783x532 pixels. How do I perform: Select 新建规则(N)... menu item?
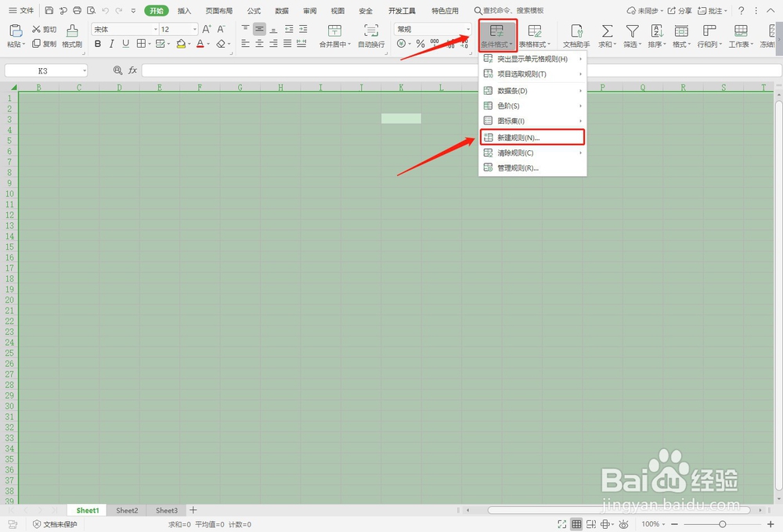(532, 137)
